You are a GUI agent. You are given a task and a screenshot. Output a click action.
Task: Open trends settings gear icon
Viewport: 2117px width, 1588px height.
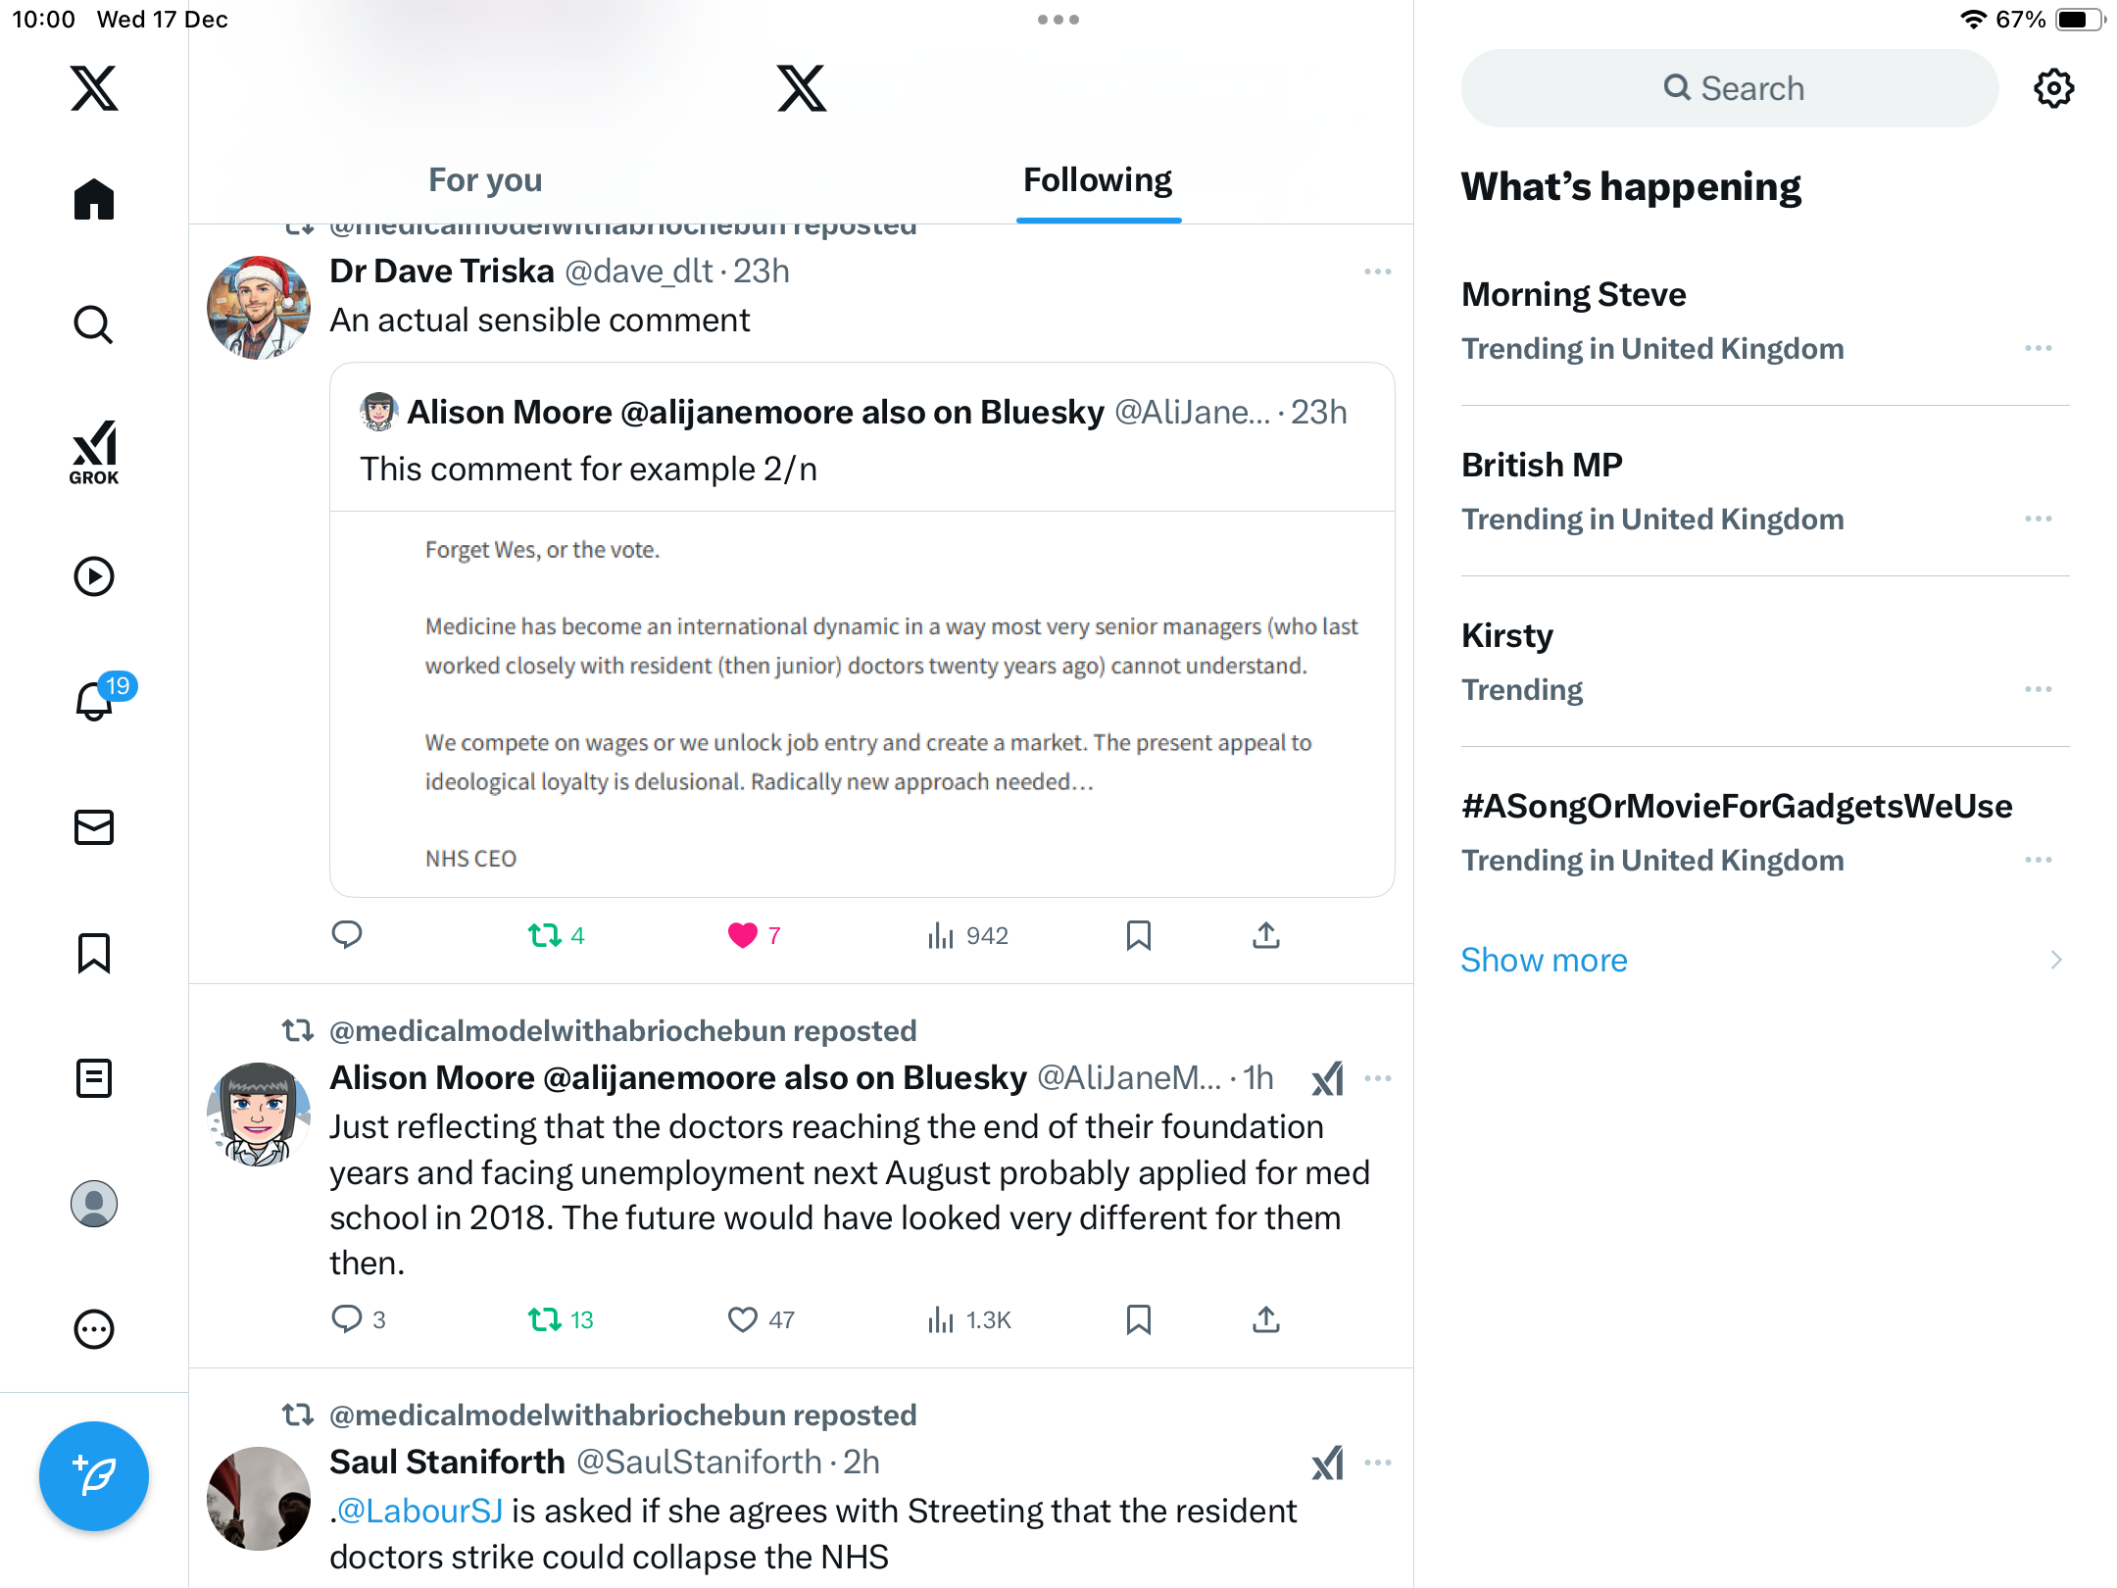tap(2053, 88)
